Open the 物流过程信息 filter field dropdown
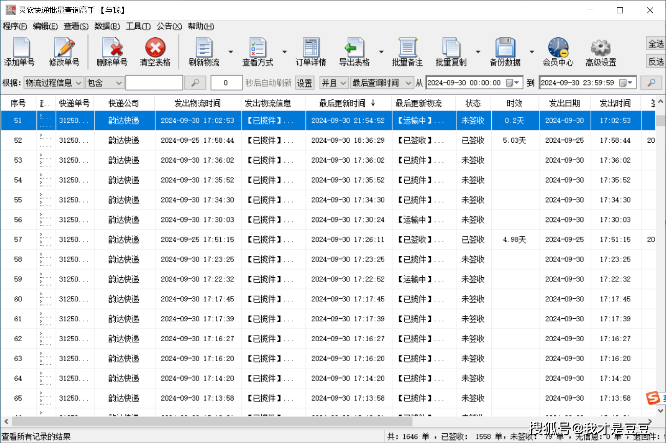Viewport: 666px width, 443px height. pyautogui.click(x=54, y=82)
